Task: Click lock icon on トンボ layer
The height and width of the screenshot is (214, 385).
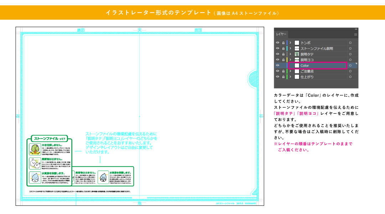Action: 283,43
